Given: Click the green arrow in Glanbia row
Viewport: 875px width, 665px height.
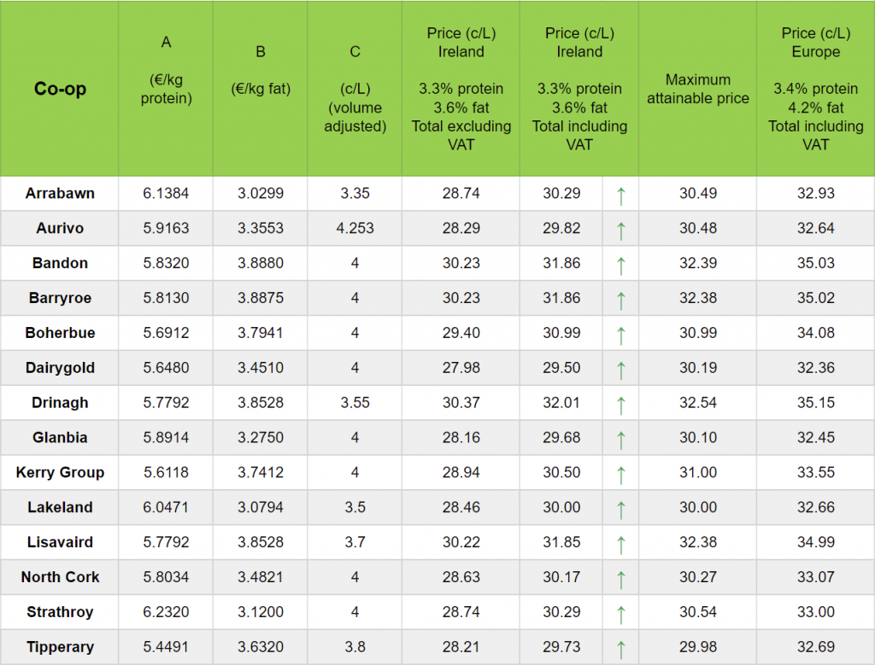Looking at the screenshot, I should coord(621,439).
